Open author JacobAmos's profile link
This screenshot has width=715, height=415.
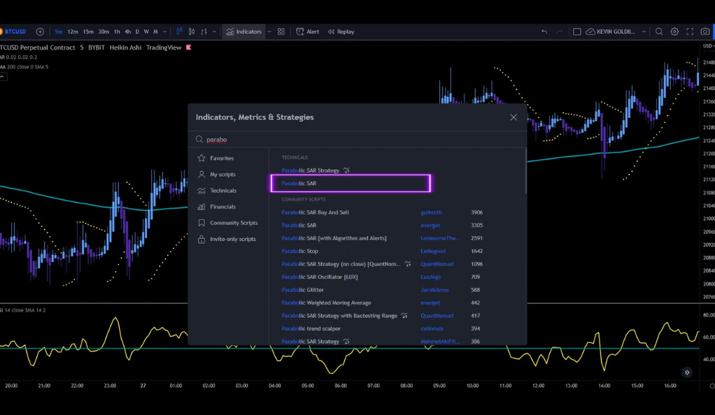click(x=434, y=290)
